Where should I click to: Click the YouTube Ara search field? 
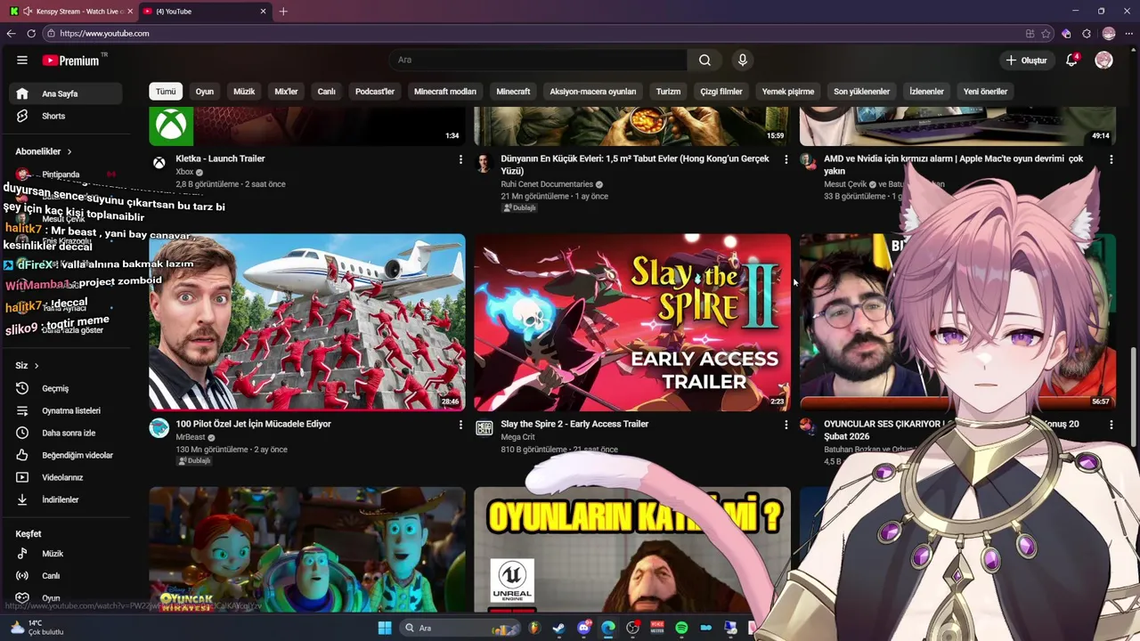coord(538,60)
